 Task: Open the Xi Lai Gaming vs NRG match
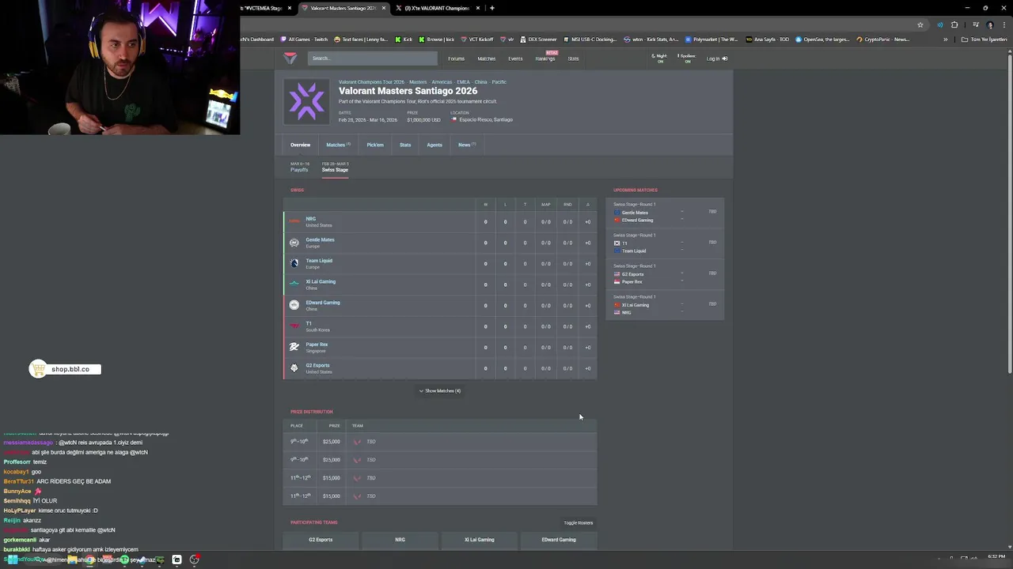click(665, 306)
